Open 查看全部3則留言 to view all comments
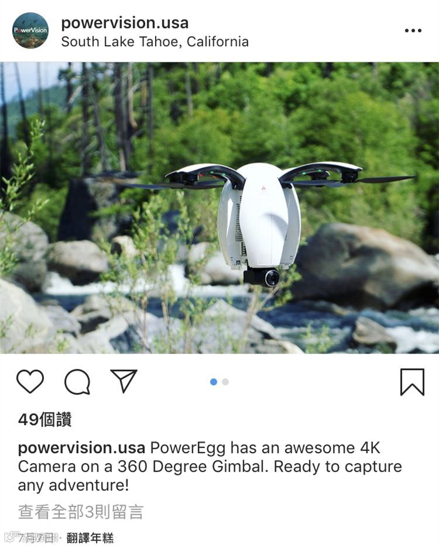439x546 pixels. pos(81,512)
